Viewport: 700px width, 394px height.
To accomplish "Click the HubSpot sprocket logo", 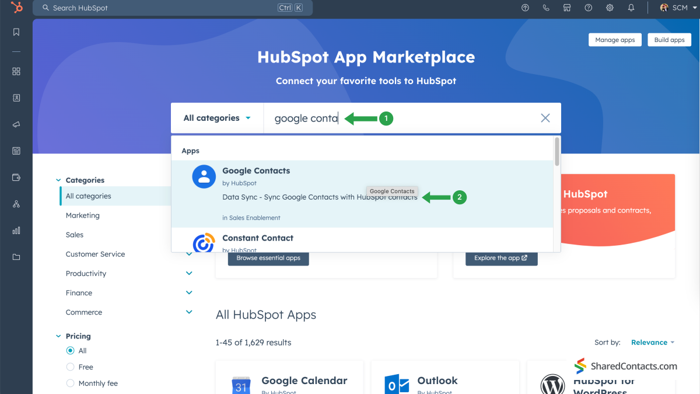I will pos(16,8).
